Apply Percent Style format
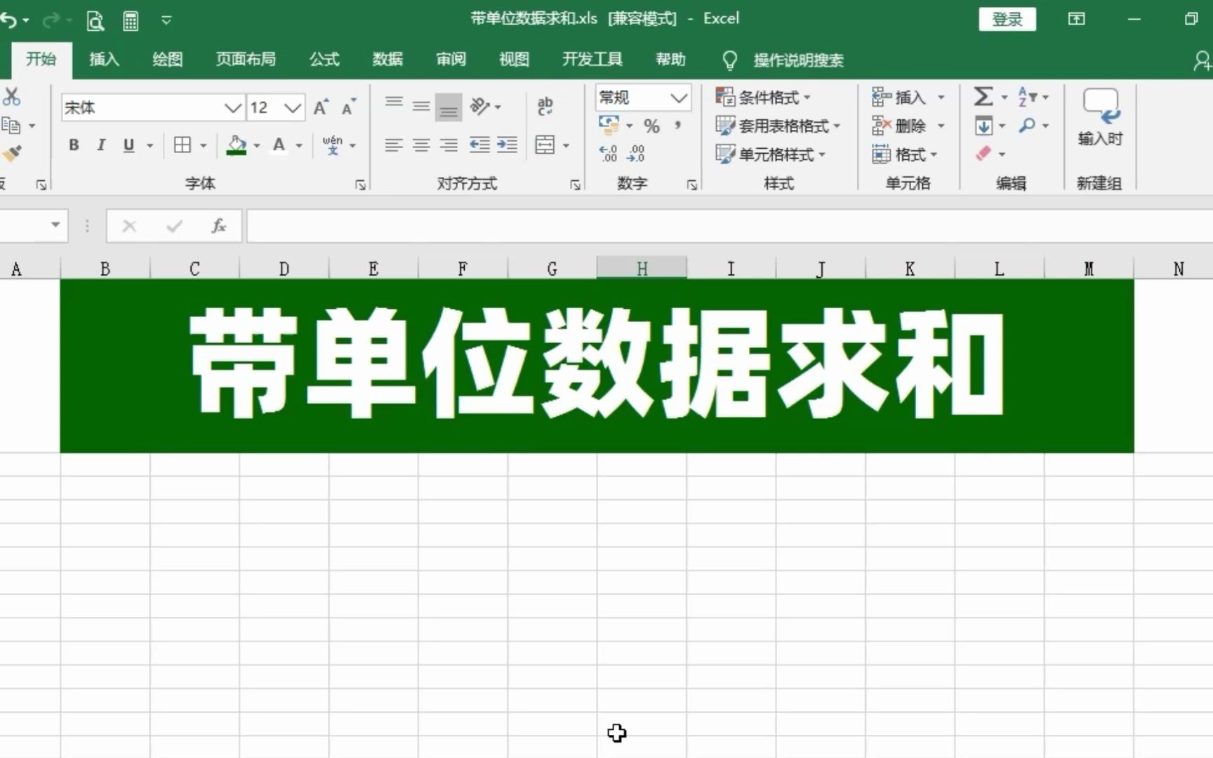Screen dimensions: 1213x758 coord(652,126)
